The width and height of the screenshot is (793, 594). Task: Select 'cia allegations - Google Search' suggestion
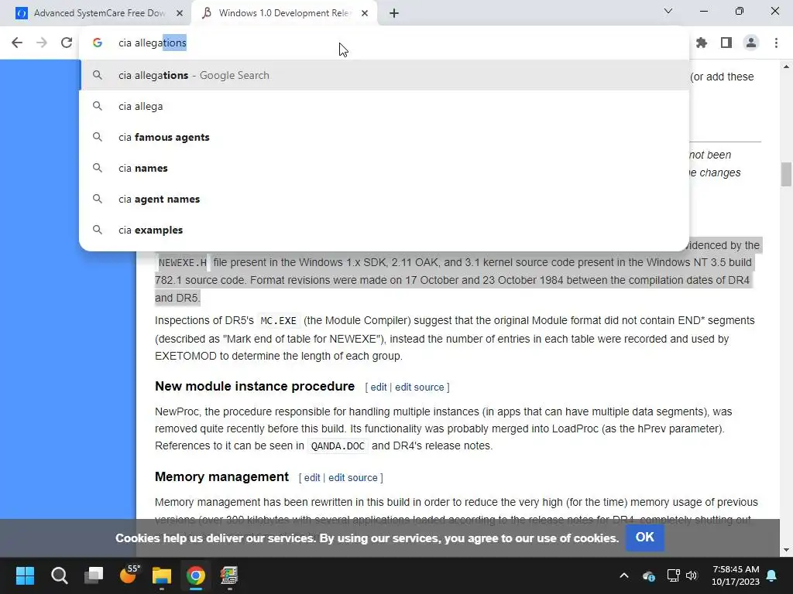[384, 75]
